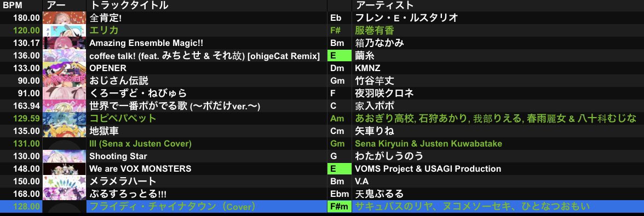Viewport: 644px width, 216px height.
Task: Select artwork thumbnail for ぷるすろっとる!!!
Action: pos(64,194)
